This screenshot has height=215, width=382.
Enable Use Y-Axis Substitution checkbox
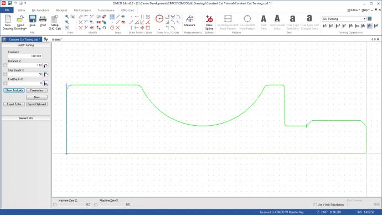pos(315,204)
